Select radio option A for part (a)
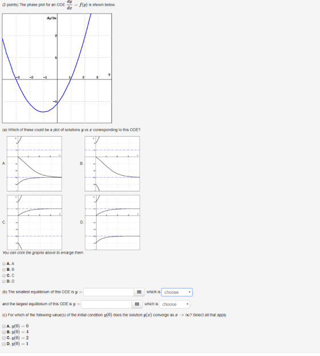 coord(4,264)
